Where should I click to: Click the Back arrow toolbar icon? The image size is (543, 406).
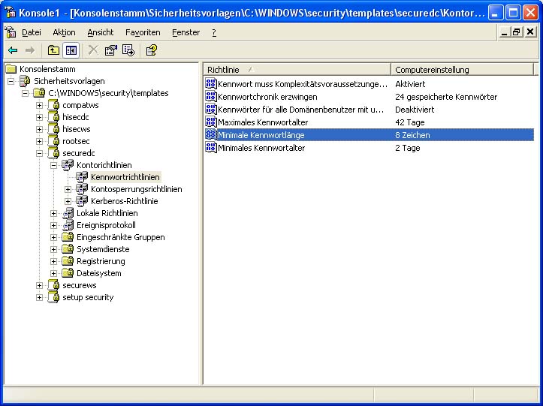tap(13, 50)
